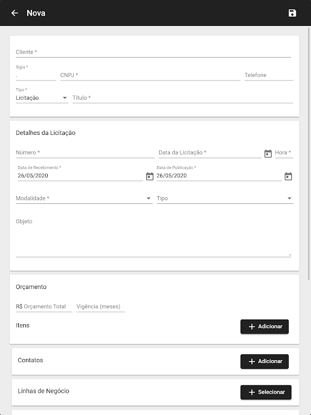Focus the Cliente input field
Viewport: 311px width, 415px height.
[x=153, y=52]
